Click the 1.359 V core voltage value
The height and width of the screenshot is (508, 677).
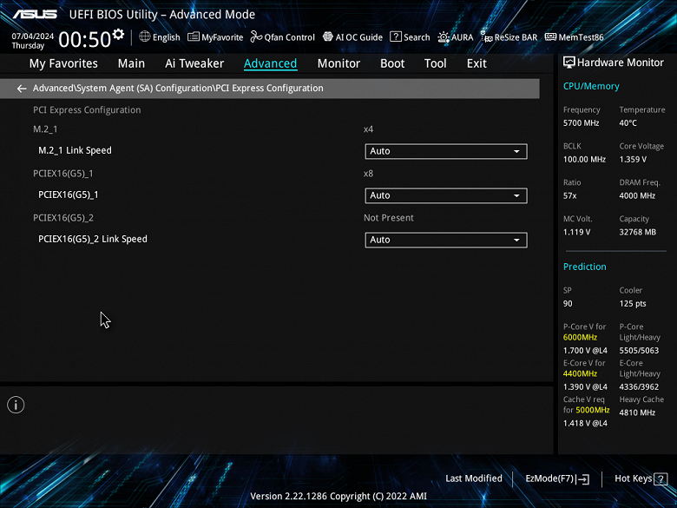click(633, 160)
